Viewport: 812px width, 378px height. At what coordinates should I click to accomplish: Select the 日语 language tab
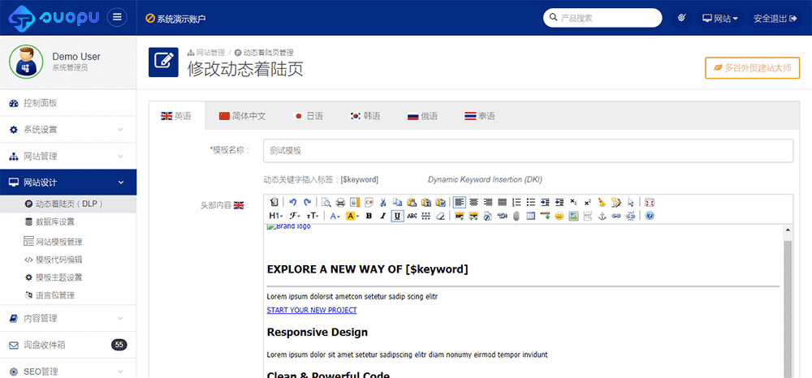[x=308, y=116]
